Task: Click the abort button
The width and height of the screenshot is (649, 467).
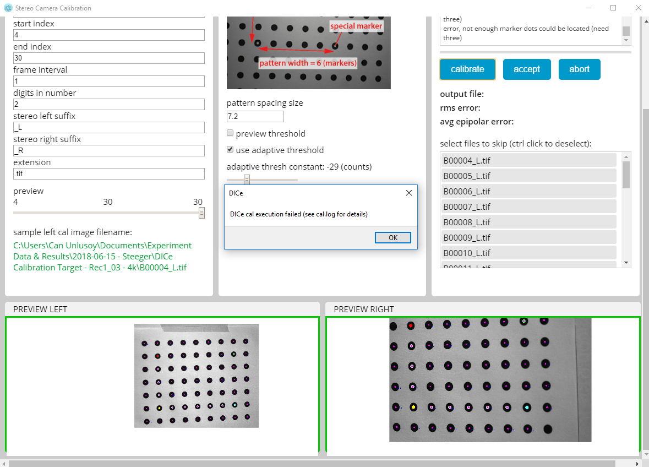Action: click(x=579, y=69)
